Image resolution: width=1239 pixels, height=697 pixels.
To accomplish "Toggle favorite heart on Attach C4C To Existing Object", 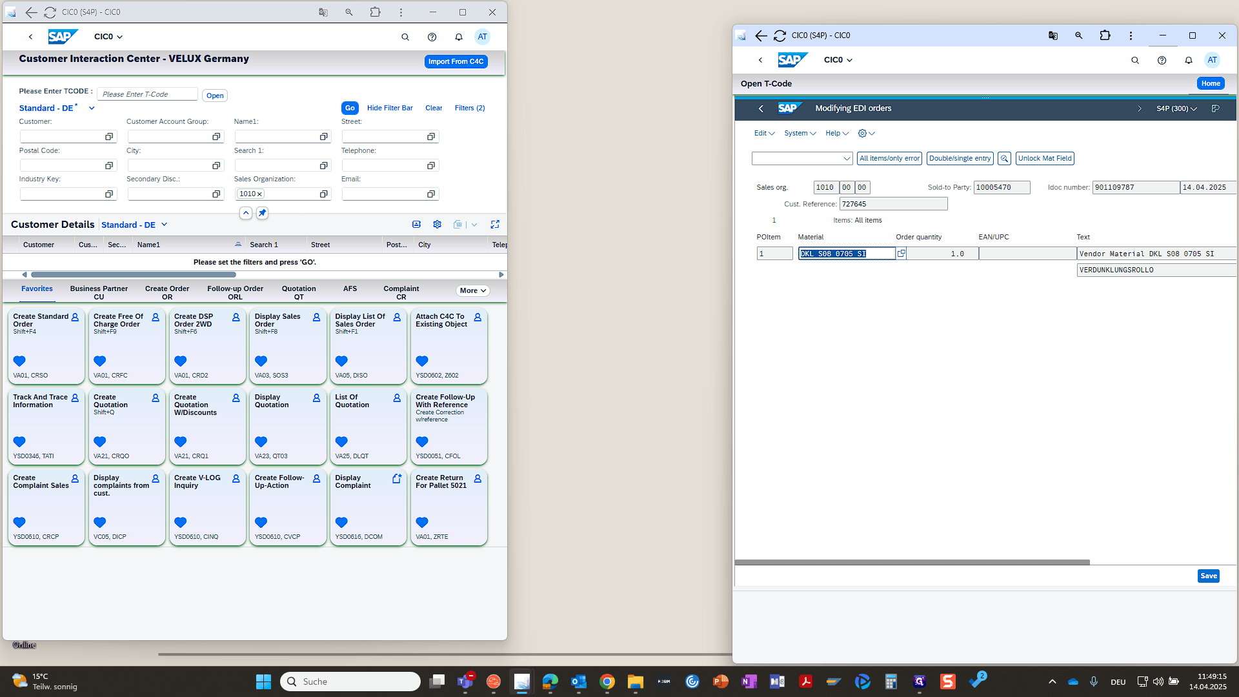I will [x=422, y=361].
